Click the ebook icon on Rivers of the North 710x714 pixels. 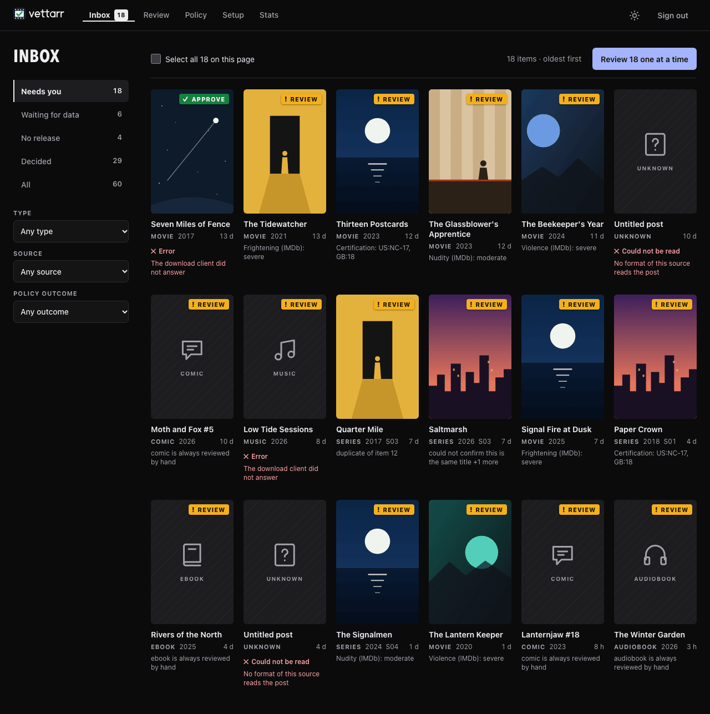192,555
